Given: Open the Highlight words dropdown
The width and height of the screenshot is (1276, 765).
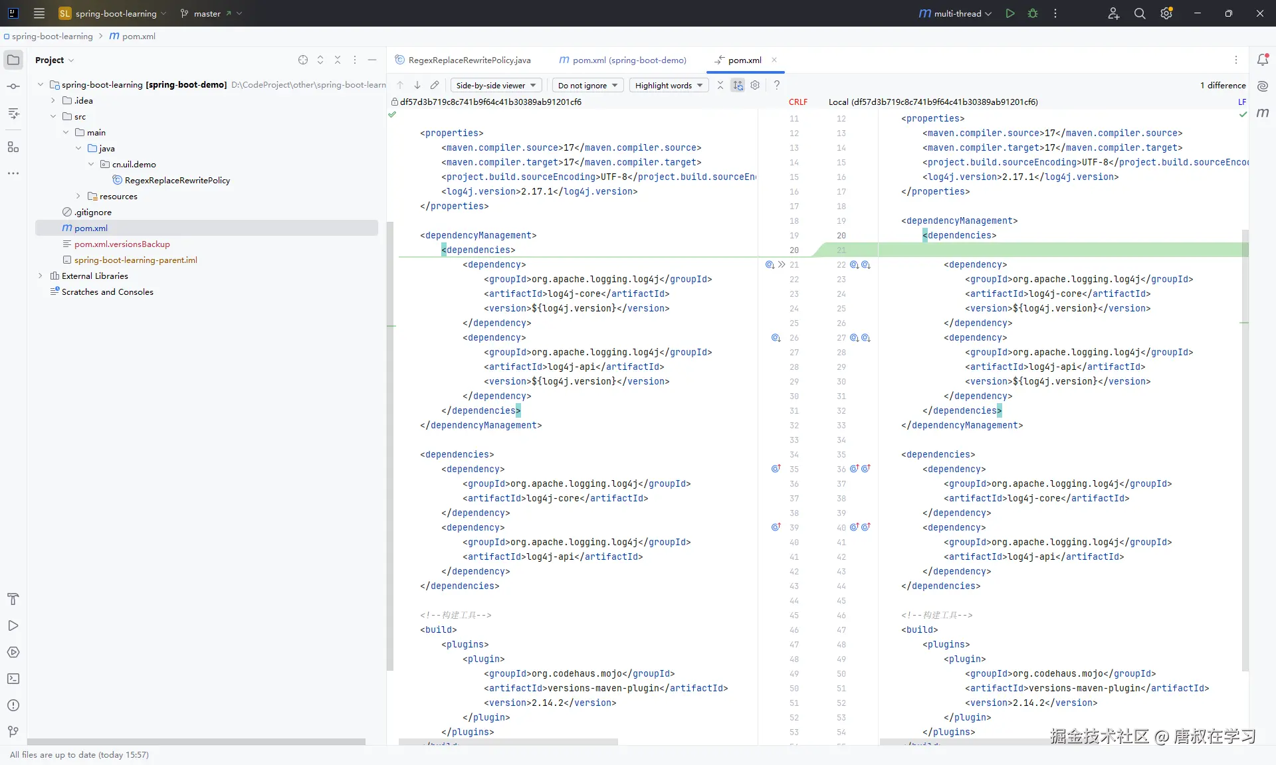Looking at the screenshot, I should coord(669,85).
